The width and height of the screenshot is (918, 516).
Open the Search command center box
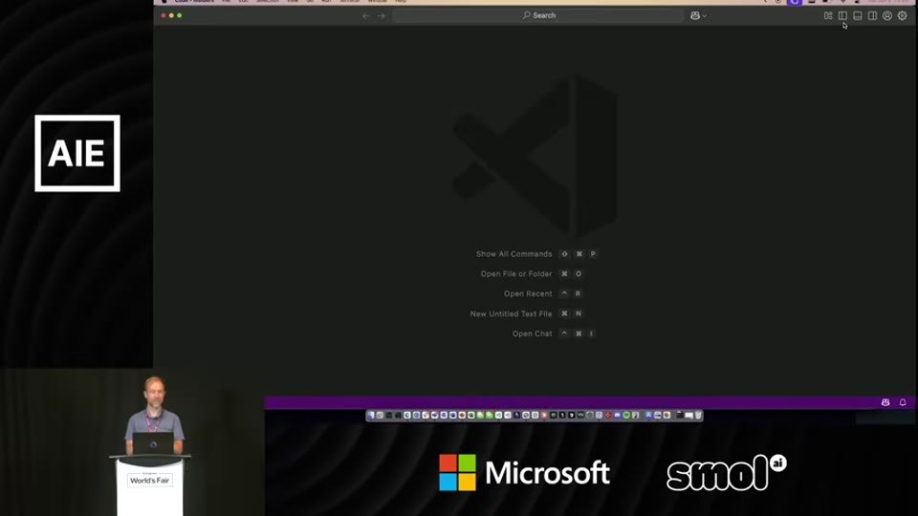click(538, 16)
